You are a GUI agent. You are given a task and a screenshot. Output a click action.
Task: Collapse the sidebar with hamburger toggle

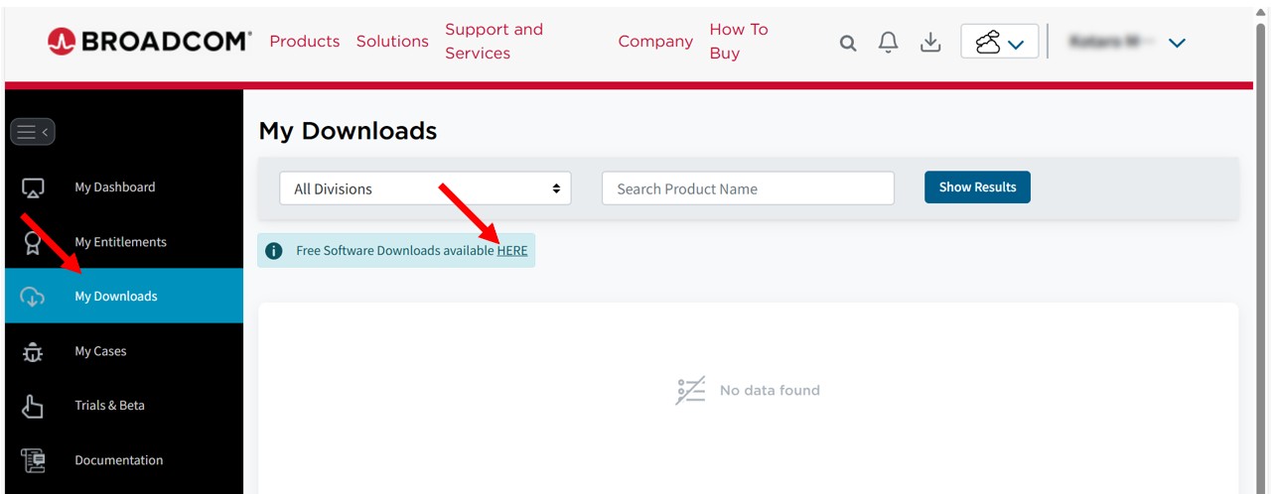click(x=33, y=132)
